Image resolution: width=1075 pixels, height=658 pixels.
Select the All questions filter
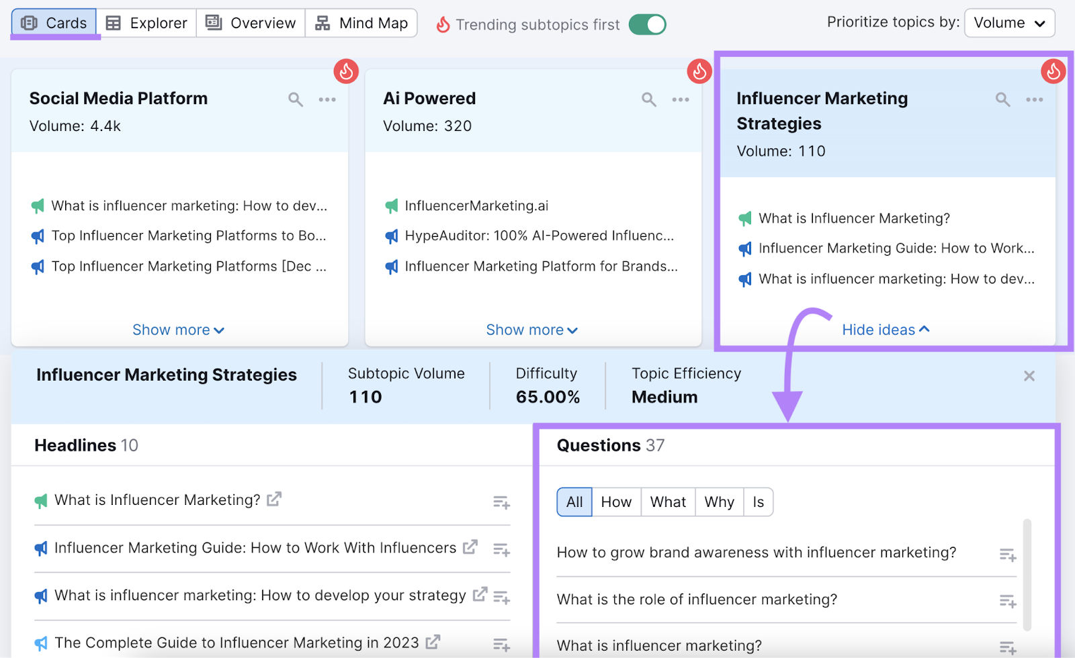(574, 502)
